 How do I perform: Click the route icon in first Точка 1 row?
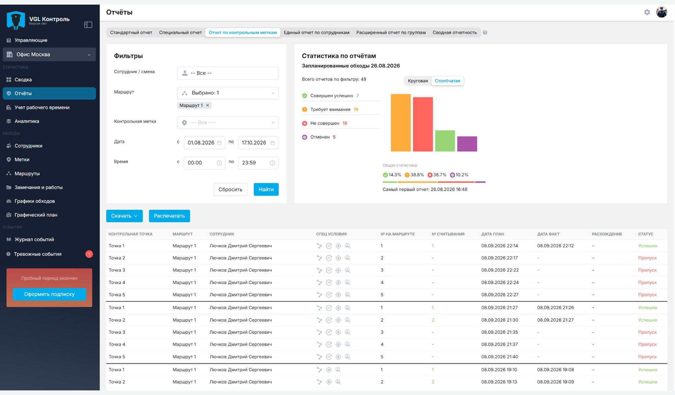[x=319, y=246]
